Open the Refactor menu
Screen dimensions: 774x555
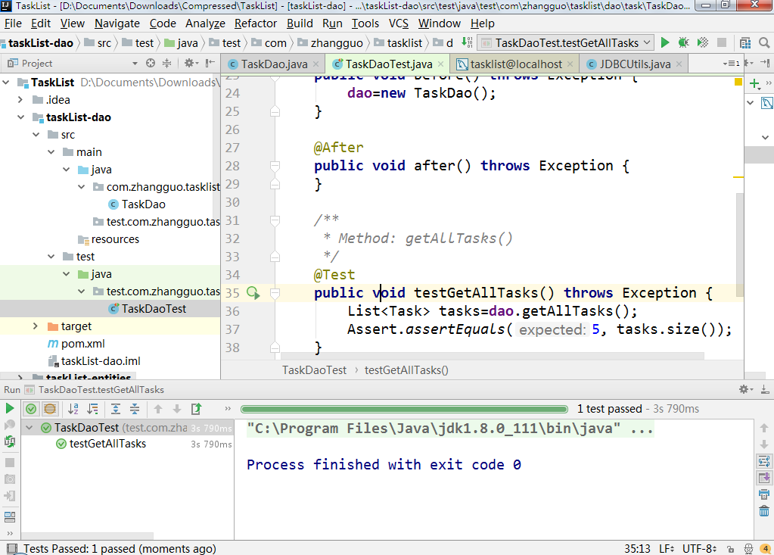(255, 23)
